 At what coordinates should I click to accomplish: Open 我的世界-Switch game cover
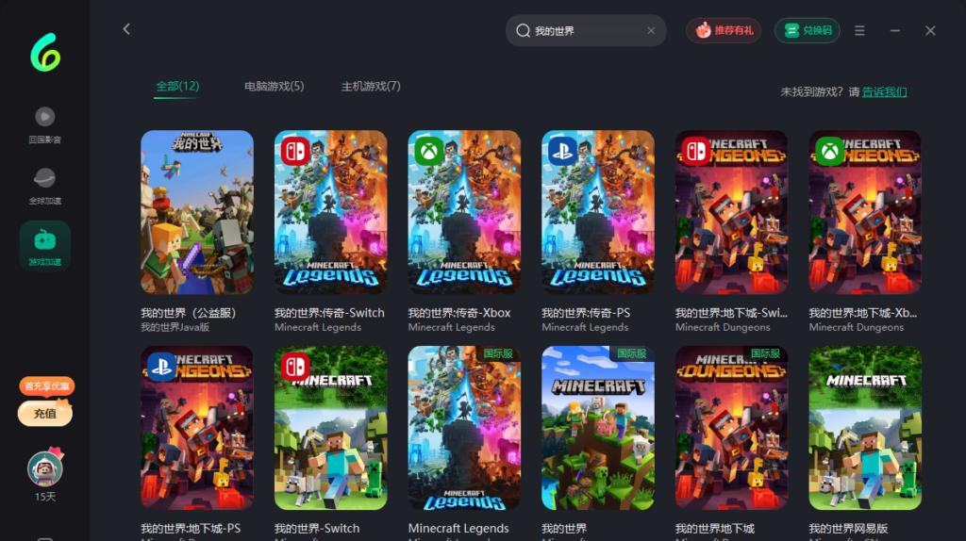point(331,428)
